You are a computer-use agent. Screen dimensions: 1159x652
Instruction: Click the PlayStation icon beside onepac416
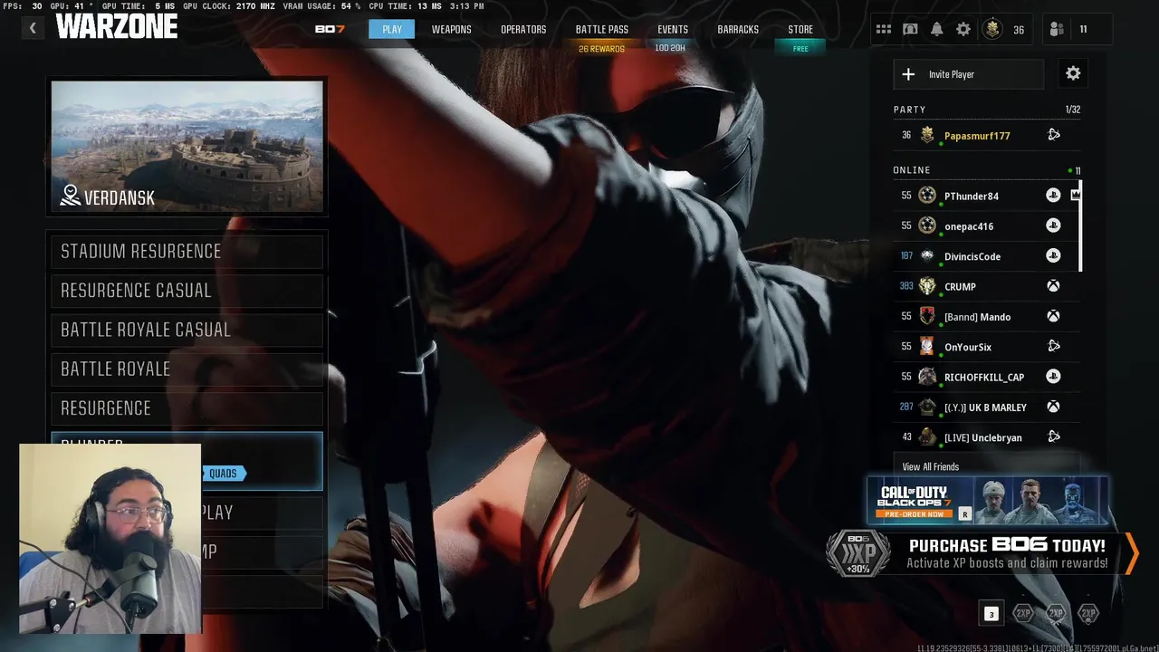click(x=1053, y=225)
